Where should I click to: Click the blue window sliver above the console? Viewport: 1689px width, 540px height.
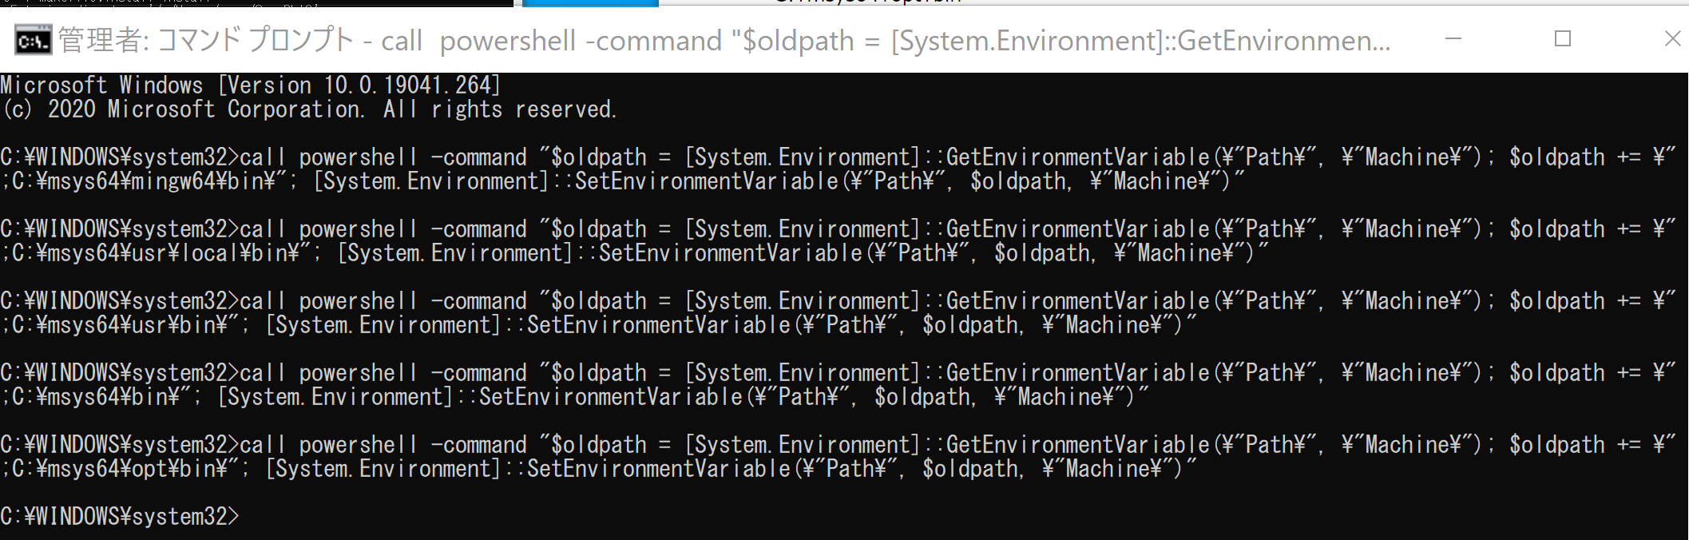click(591, 4)
